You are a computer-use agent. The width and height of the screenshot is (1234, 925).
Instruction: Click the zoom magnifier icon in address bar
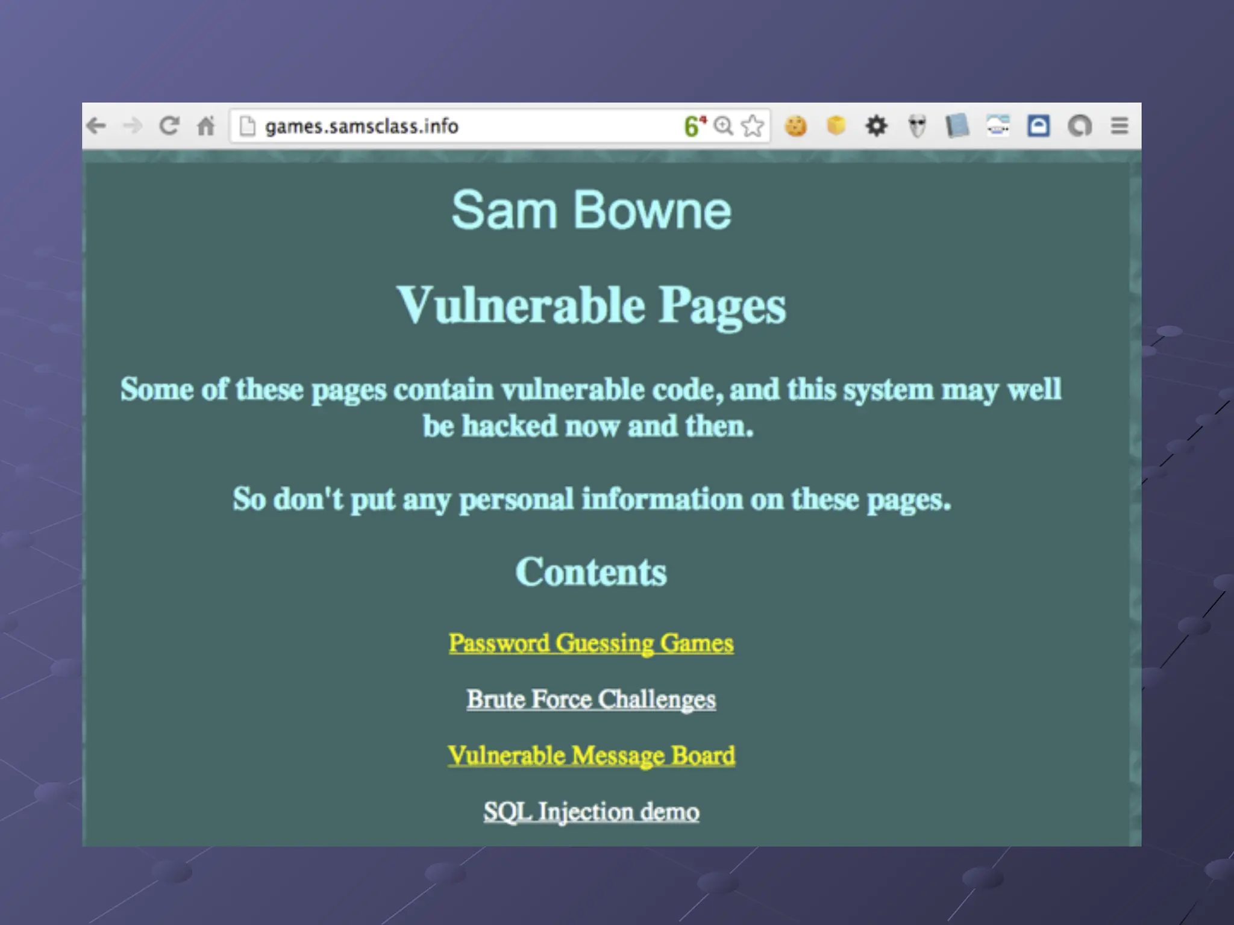pyautogui.click(x=723, y=126)
